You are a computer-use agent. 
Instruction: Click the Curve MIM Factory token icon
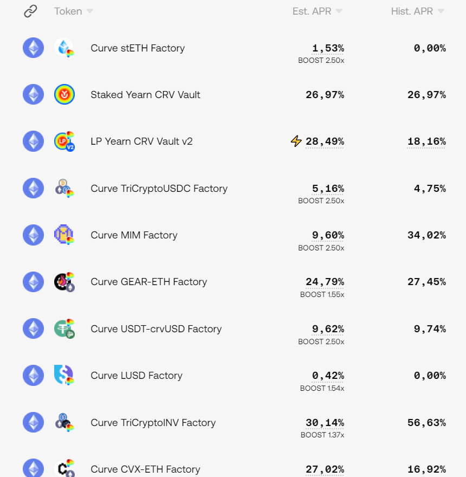pos(64,235)
